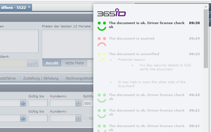This screenshot has height=132, width=211.
Task: Click the scanner icon next to Ident field
Action: (x=30, y=63)
